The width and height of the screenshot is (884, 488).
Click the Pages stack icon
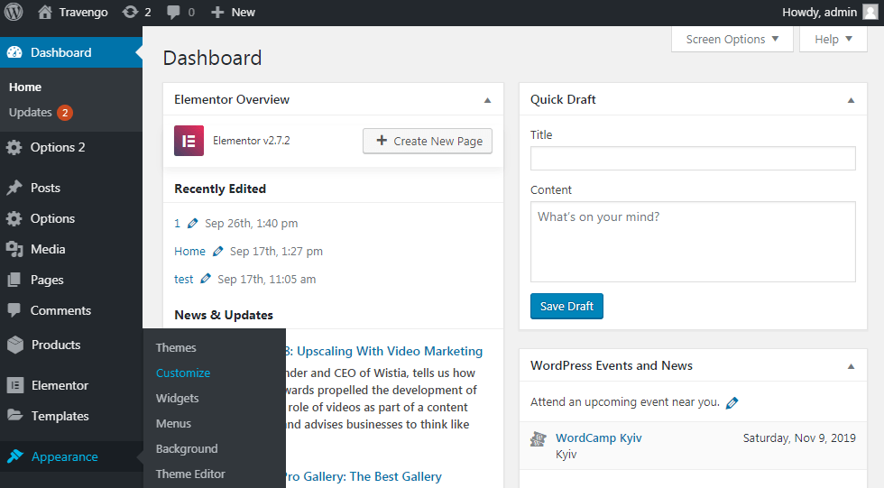click(x=14, y=280)
